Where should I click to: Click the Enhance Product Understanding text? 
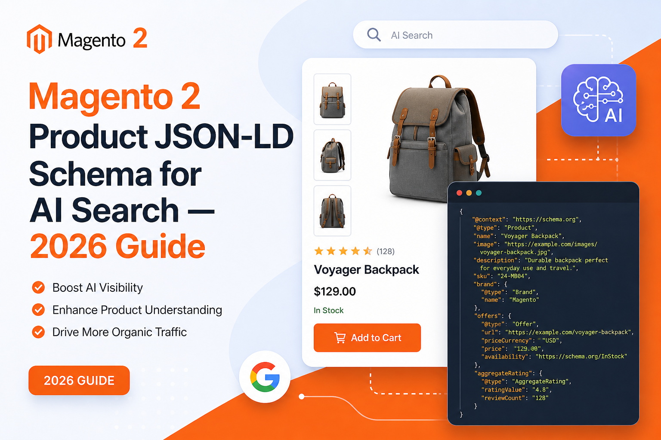[x=137, y=310]
